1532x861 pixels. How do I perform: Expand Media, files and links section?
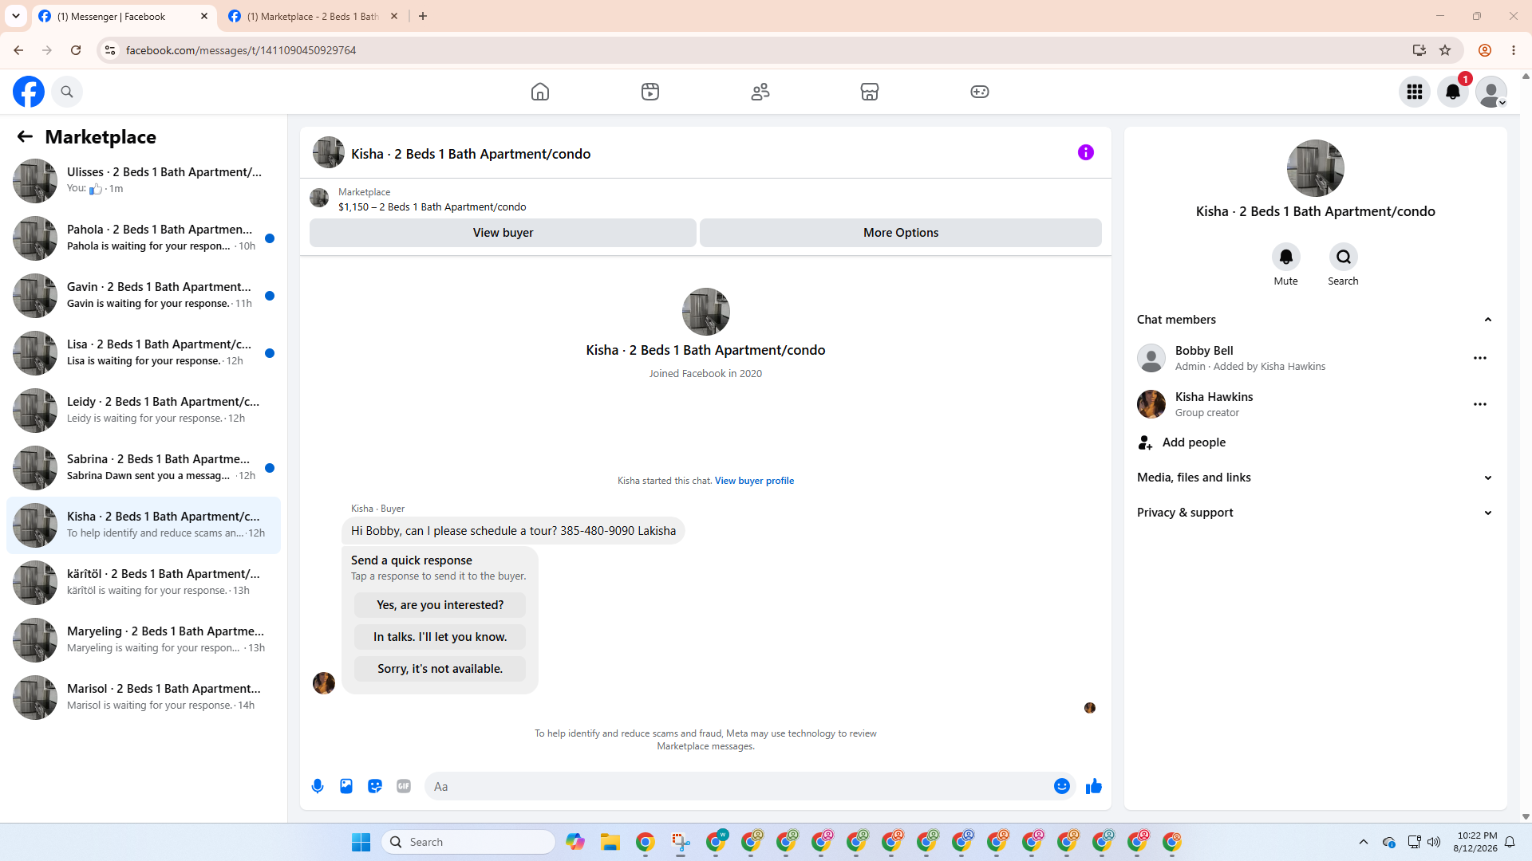click(x=1314, y=478)
